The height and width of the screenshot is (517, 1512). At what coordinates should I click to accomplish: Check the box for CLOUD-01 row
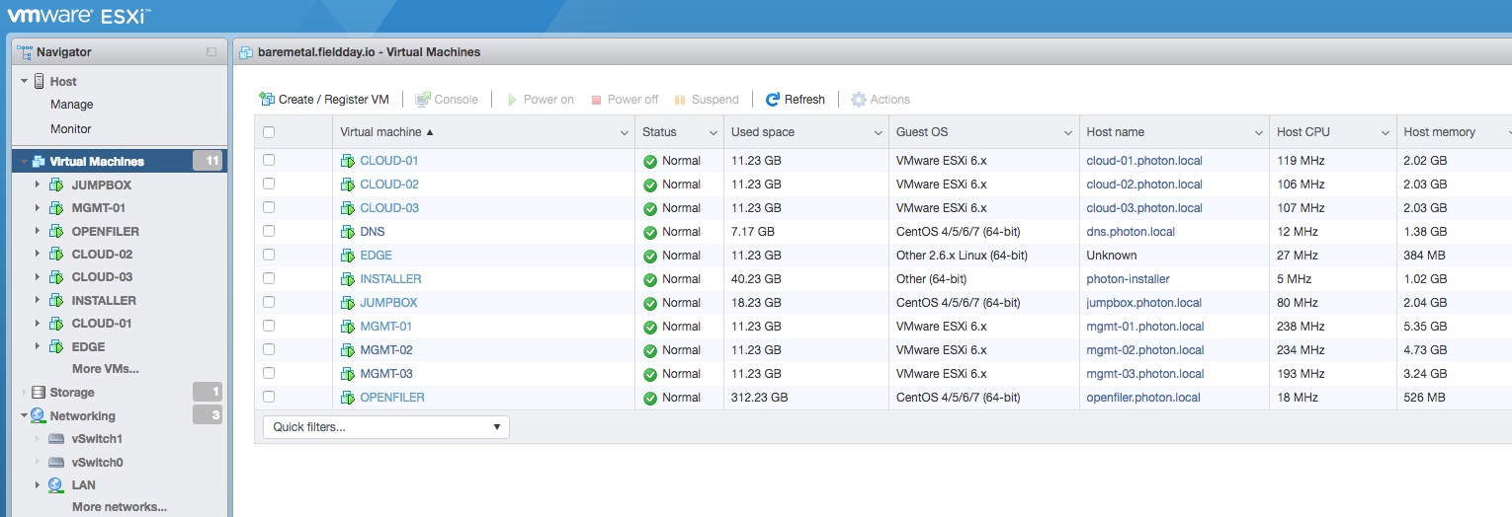(x=269, y=160)
